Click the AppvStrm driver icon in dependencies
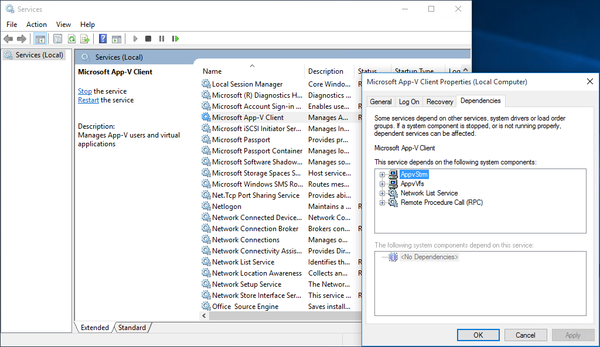The height and width of the screenshot is (347, 600). coord(393,174)
